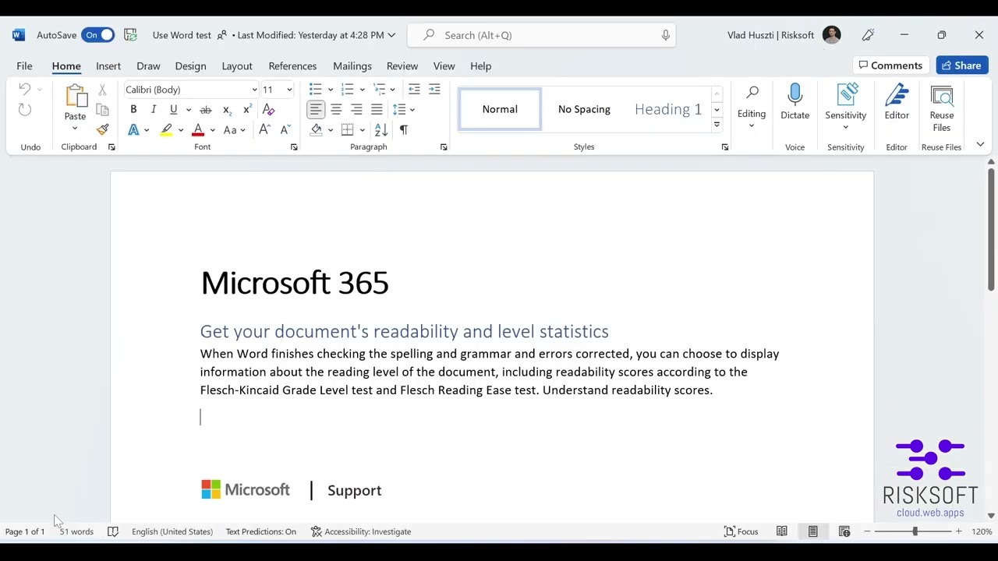Click the Undo arrow
This screenshot has height=561, width=998.
(25, 90)
